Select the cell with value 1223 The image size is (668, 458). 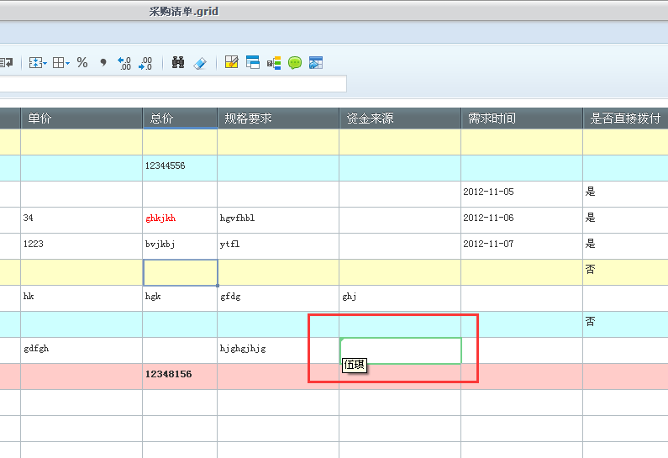click(x=82, y=246)
